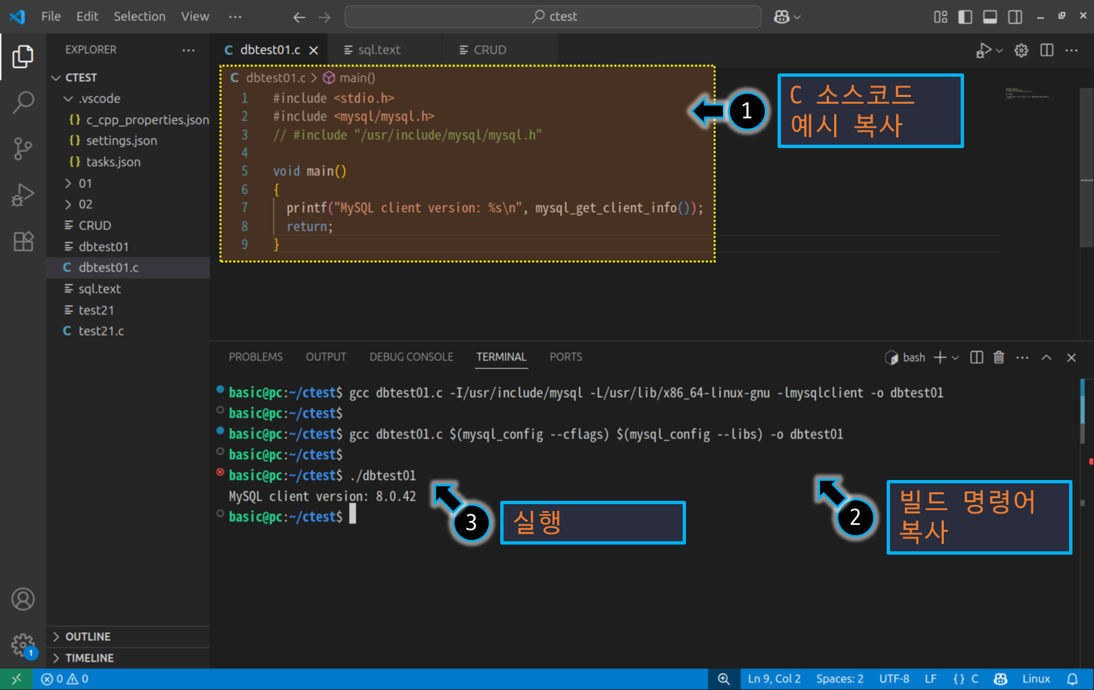
Task: Open terminal panel More Actions ellipsis
Action: (1022, 357)
